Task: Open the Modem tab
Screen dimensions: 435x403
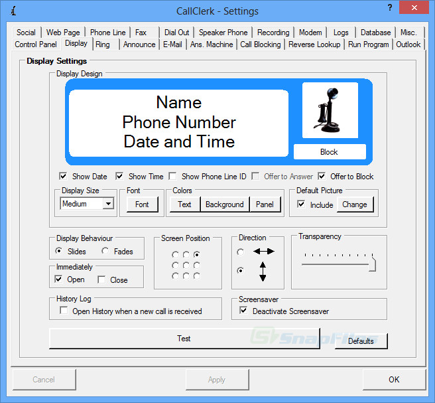Action: pos(310,33)
